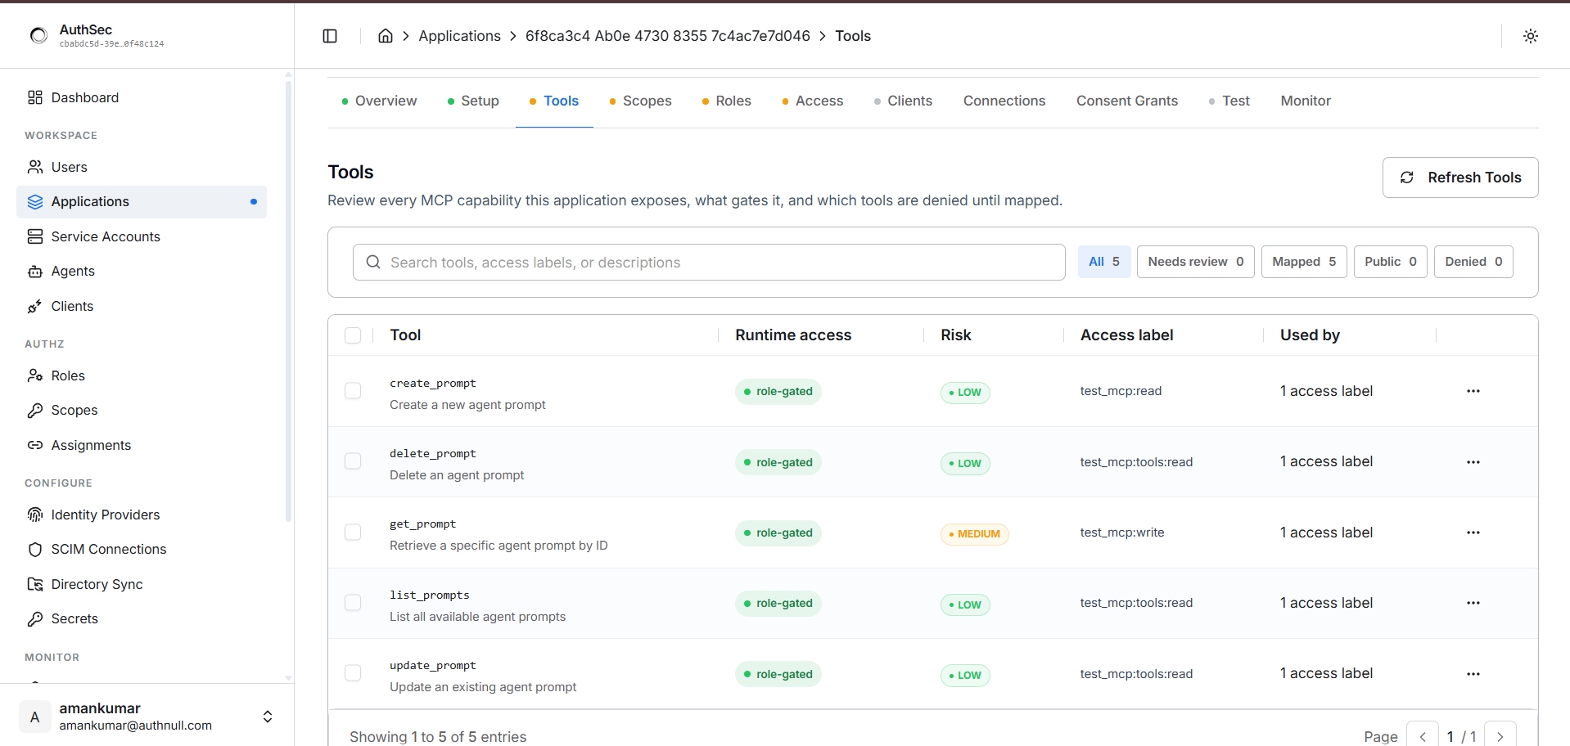This screenshot has width=1570, height=746.
Task: Open Directory Sync in the sidebar
Action: (x=142, y=584)
